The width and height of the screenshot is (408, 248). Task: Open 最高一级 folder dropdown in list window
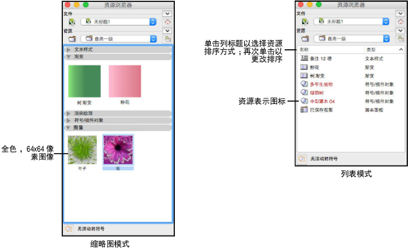tap(352, 39)
